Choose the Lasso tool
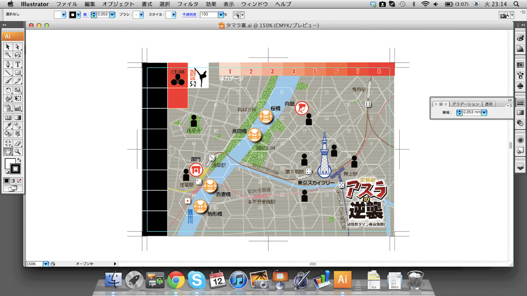527x296 pixels. (x=18, y=55)
